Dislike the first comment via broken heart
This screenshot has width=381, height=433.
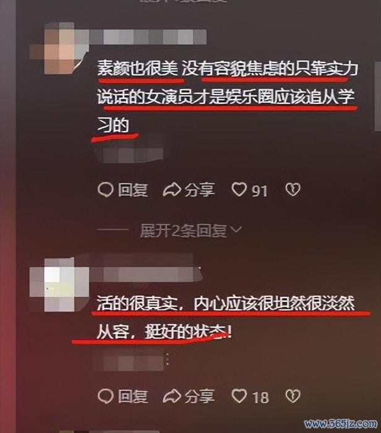coord(293,190)
